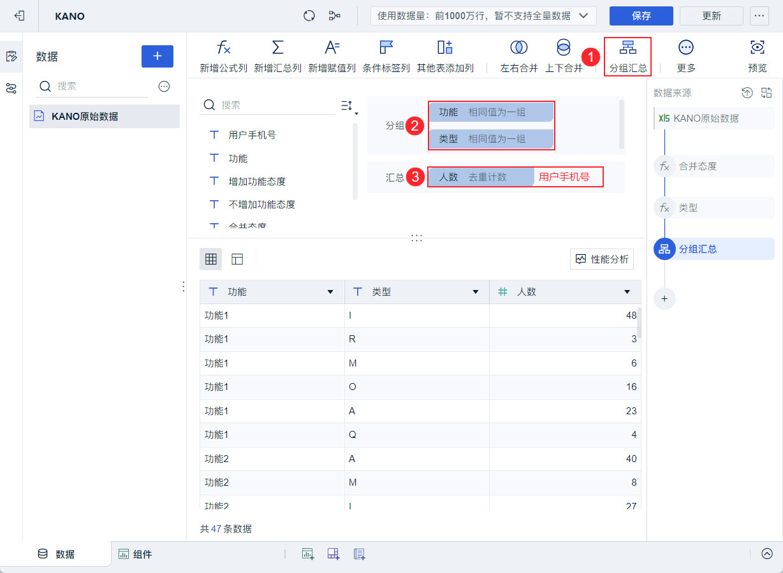Image resolution: width=783 pixels, height=573 pixels.
Task: Click the add document icon in bottom bar
Action: 359,554
